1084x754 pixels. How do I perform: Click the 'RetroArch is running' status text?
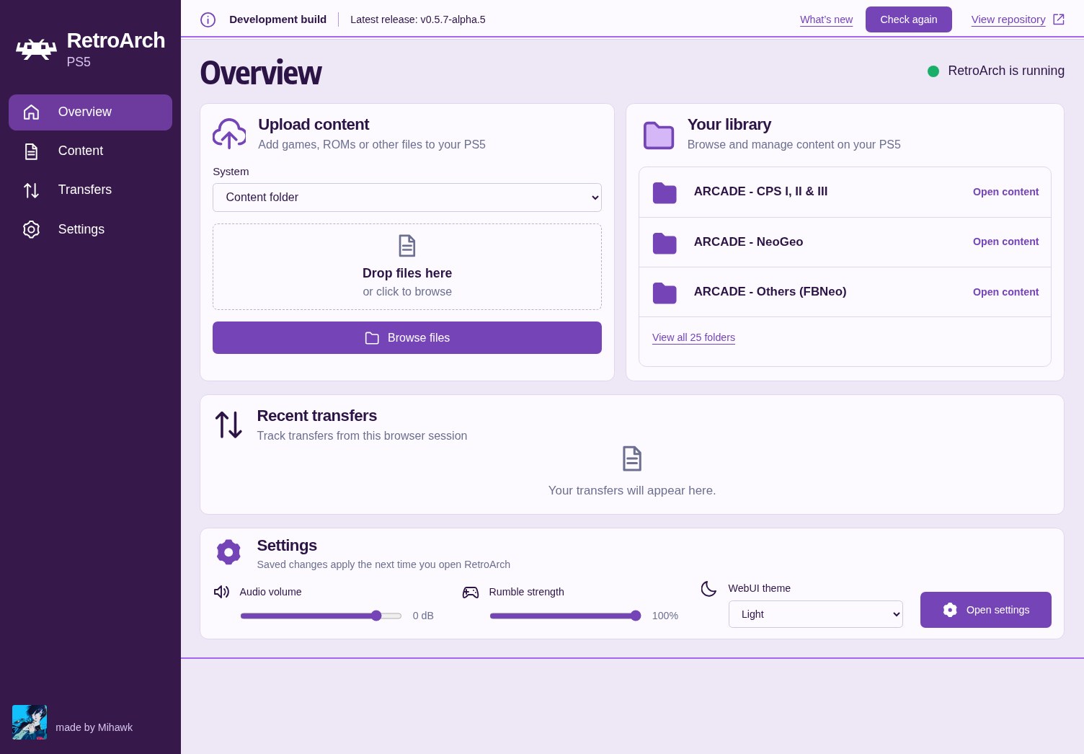click(1006, 71)
